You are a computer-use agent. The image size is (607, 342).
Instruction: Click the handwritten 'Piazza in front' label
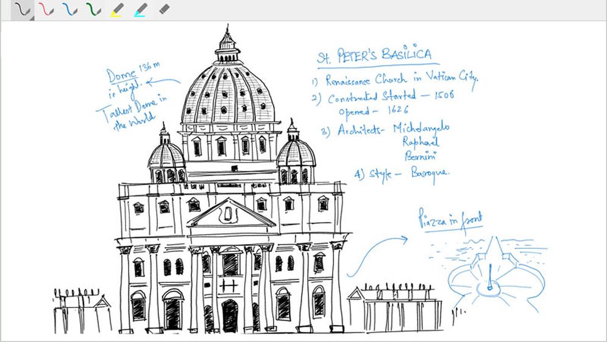(x=450, y=219)
